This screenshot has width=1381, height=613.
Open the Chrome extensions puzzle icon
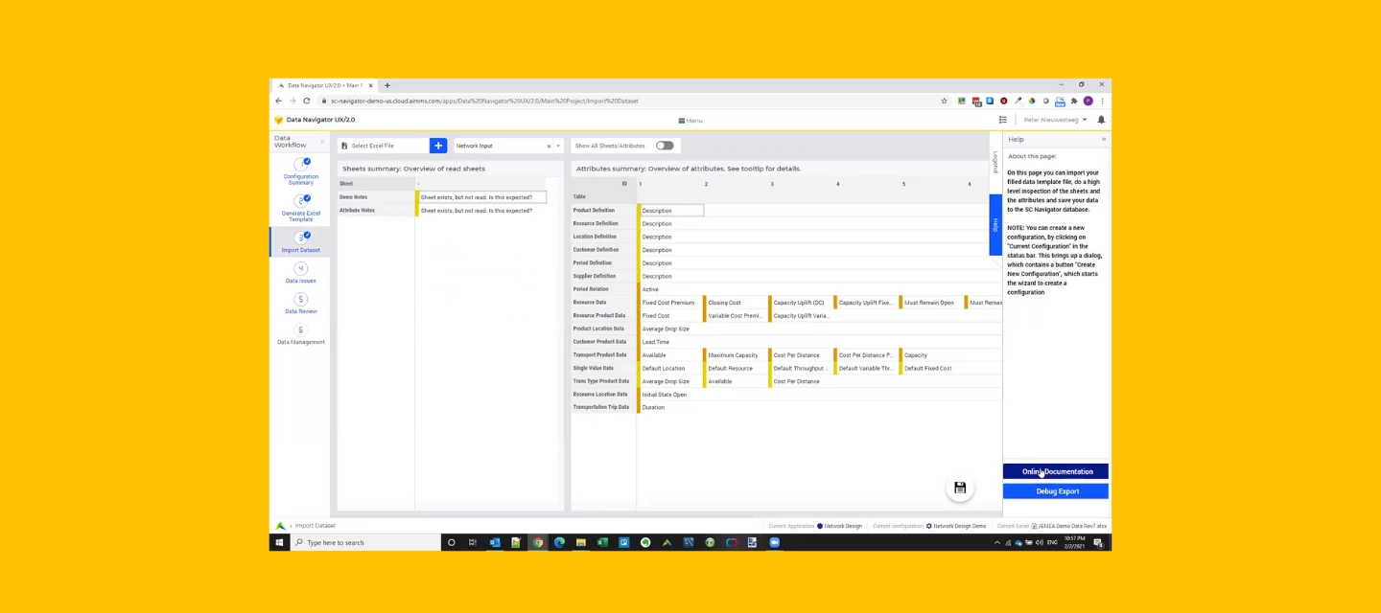pyautogui.click(x=1074, y=101)
